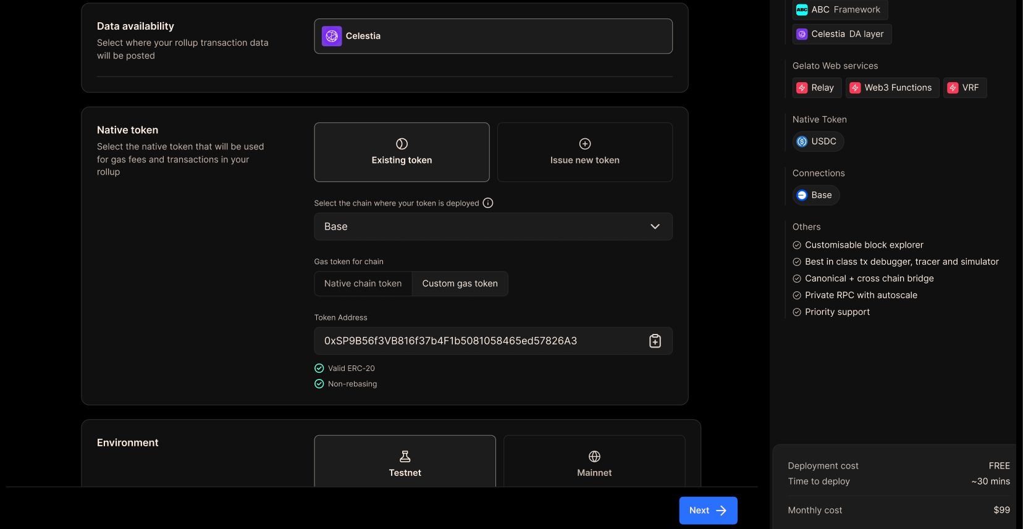Click the Monthly cost $99 value
The width and height of the screenshot is (1023, 529).
click(x=1002, y=510)
